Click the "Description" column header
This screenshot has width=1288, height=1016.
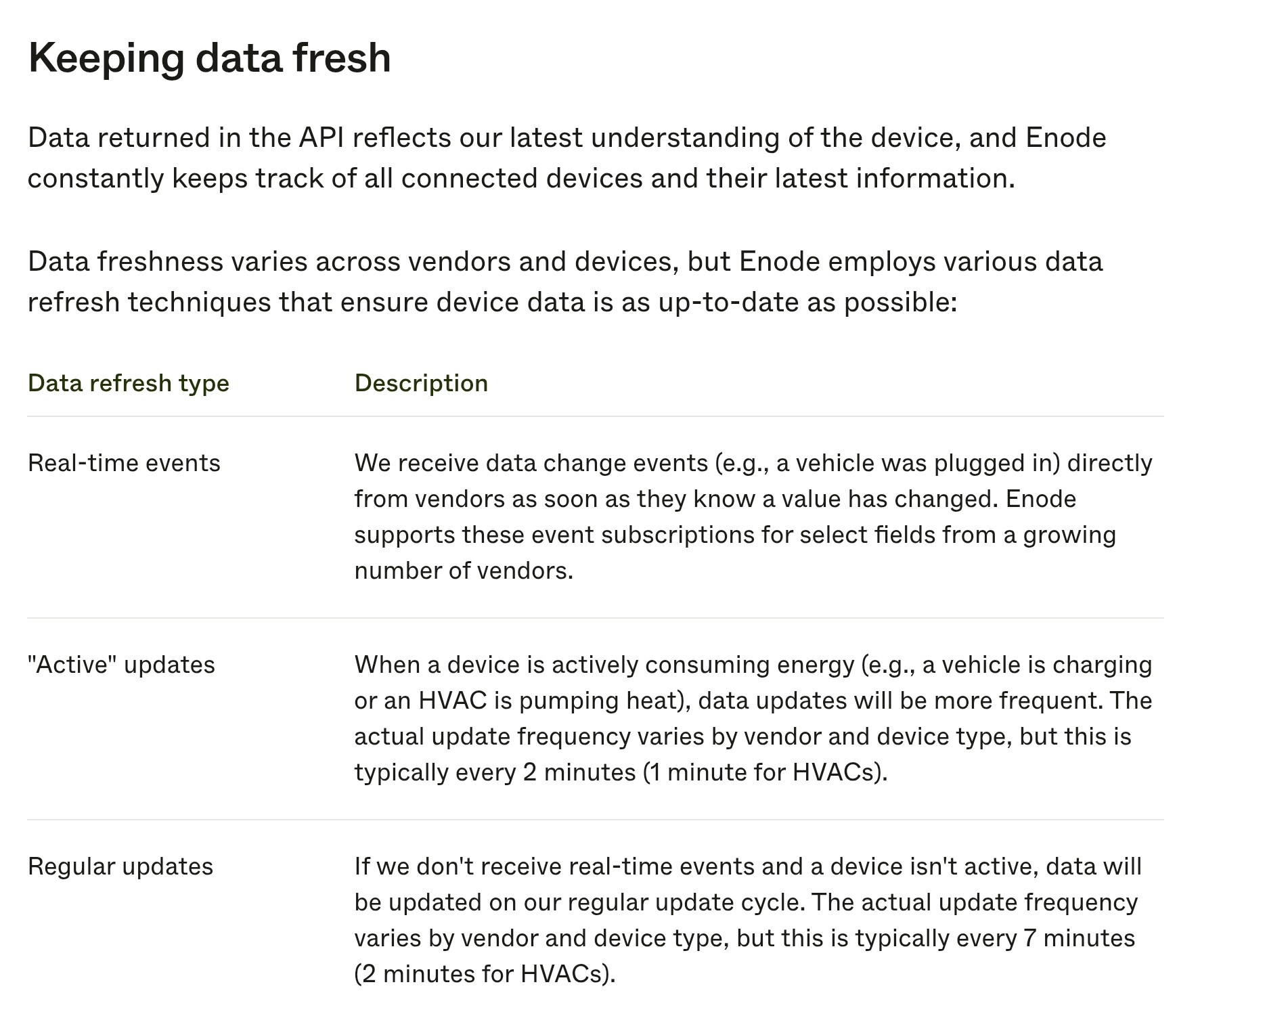(x=421, y=383)
